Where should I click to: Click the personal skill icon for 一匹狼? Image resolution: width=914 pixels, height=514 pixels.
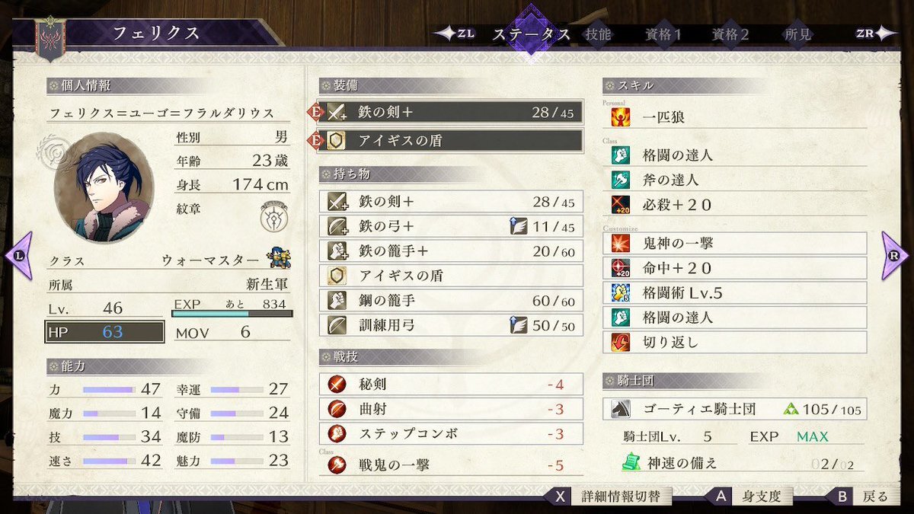[620, 117]
